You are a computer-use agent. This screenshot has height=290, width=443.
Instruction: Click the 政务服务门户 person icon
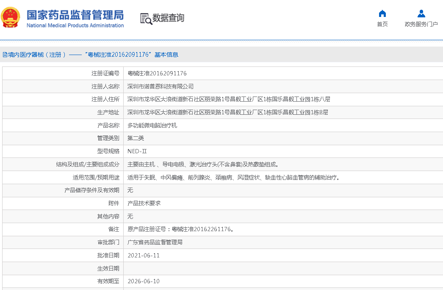tap(421, 14)
